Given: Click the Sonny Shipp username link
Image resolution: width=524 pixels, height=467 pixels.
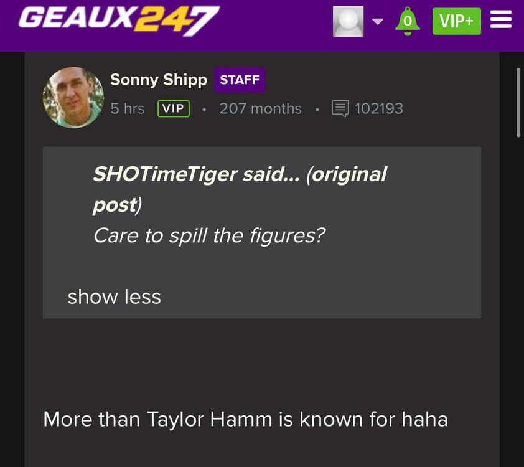Looking at the screenshot, I should 159,80.
